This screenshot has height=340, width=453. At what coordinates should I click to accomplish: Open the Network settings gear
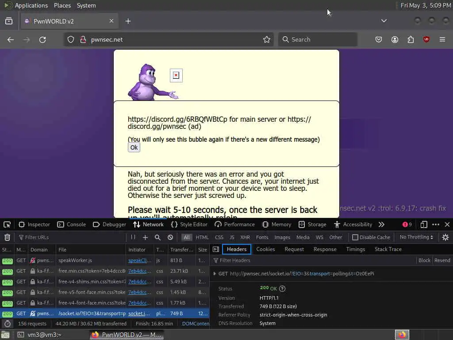click(x=445, y=237)
